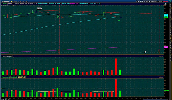Click the right red vertical expiration marker
172x100 pixels.
pos(160,29)
